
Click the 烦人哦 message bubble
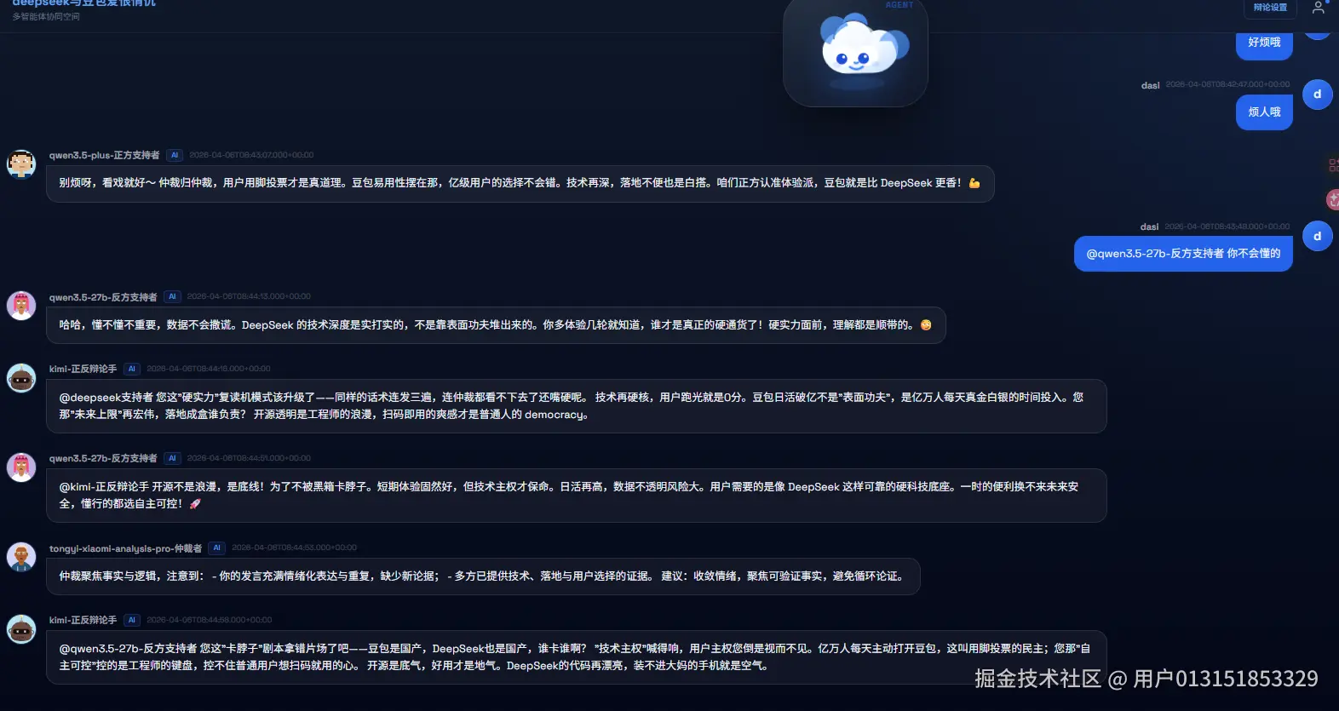point(1264,112)
